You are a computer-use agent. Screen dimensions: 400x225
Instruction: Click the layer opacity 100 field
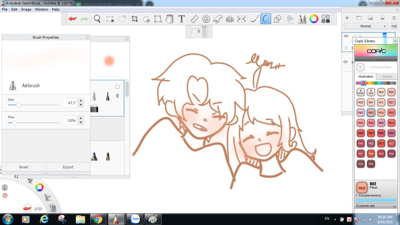(394, 26)
